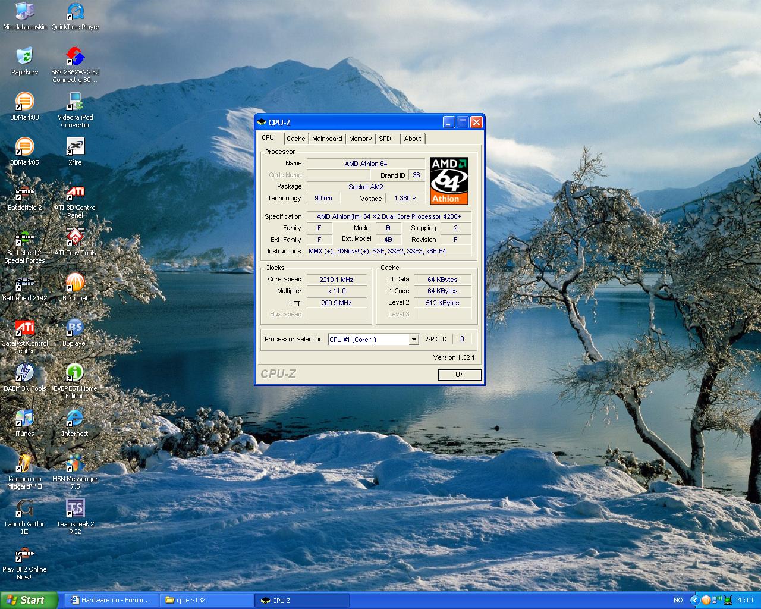Image resolution: width=761 pixels, height=609 pixels.
Task: Click the AMD Athlon 64 name field
Action: [366, 164]
